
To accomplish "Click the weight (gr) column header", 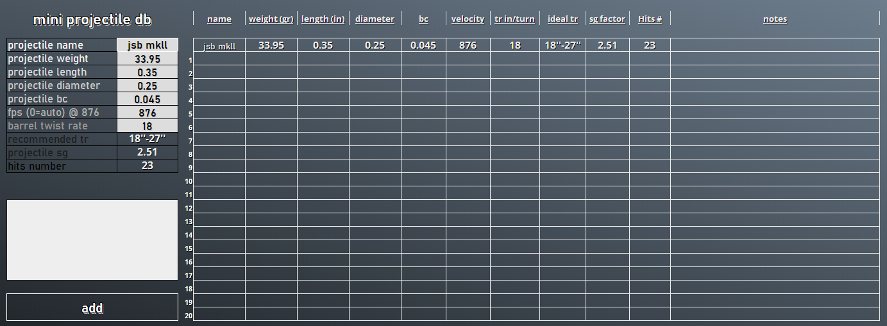I will 271,19.
